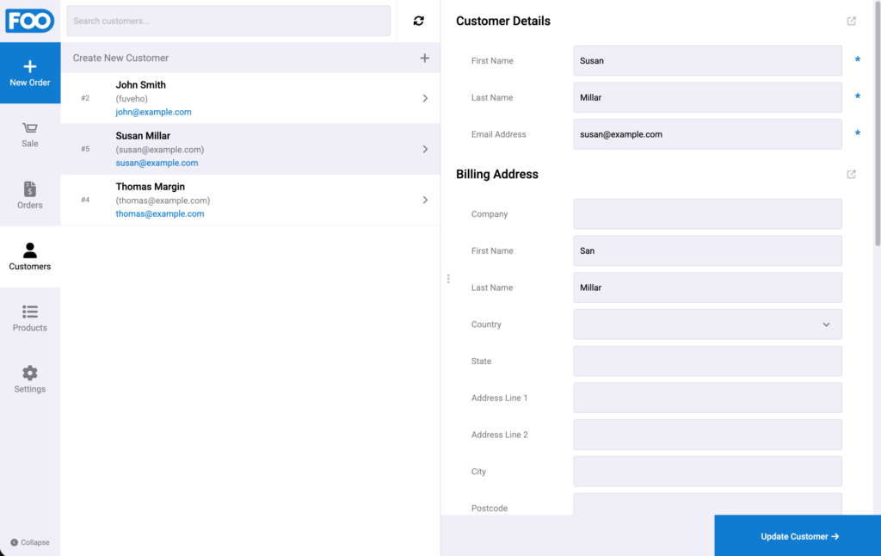This screenshot has height=556, width=881.
Task: Click the billing First Name field with San
Action: tap(707, 250)
